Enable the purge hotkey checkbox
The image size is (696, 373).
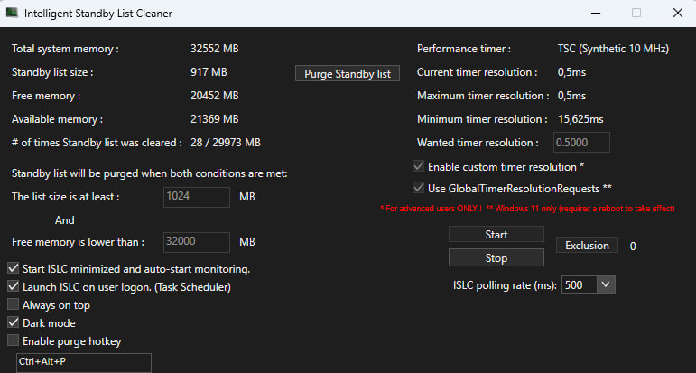tap(14, 340)
